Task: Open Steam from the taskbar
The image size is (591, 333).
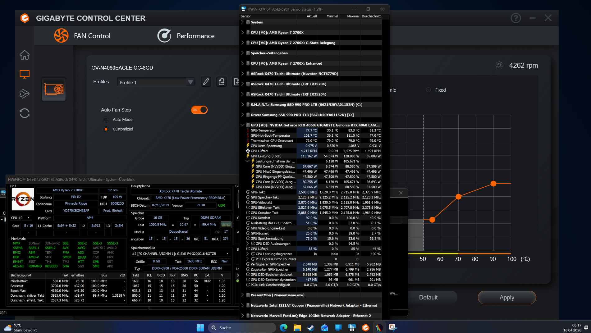Action: (x=310, y=327)
